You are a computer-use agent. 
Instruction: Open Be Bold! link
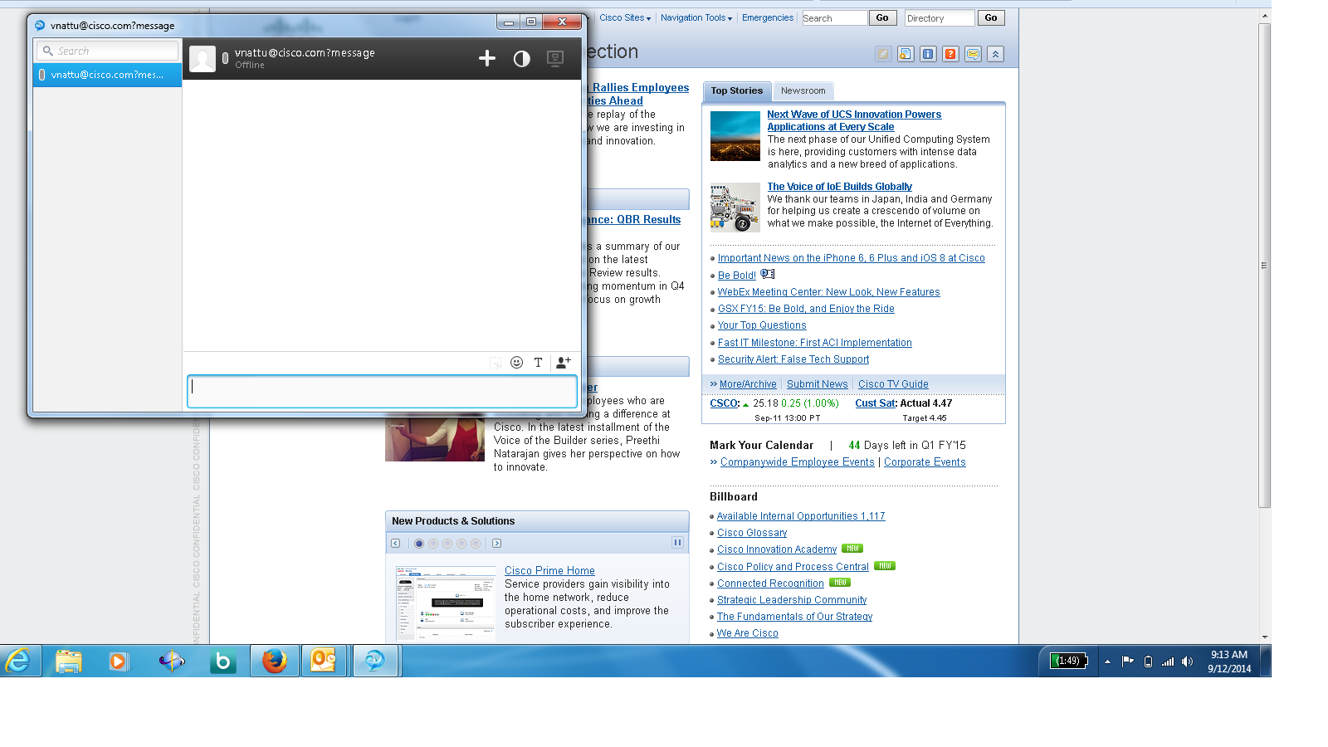tap(736, 276)
